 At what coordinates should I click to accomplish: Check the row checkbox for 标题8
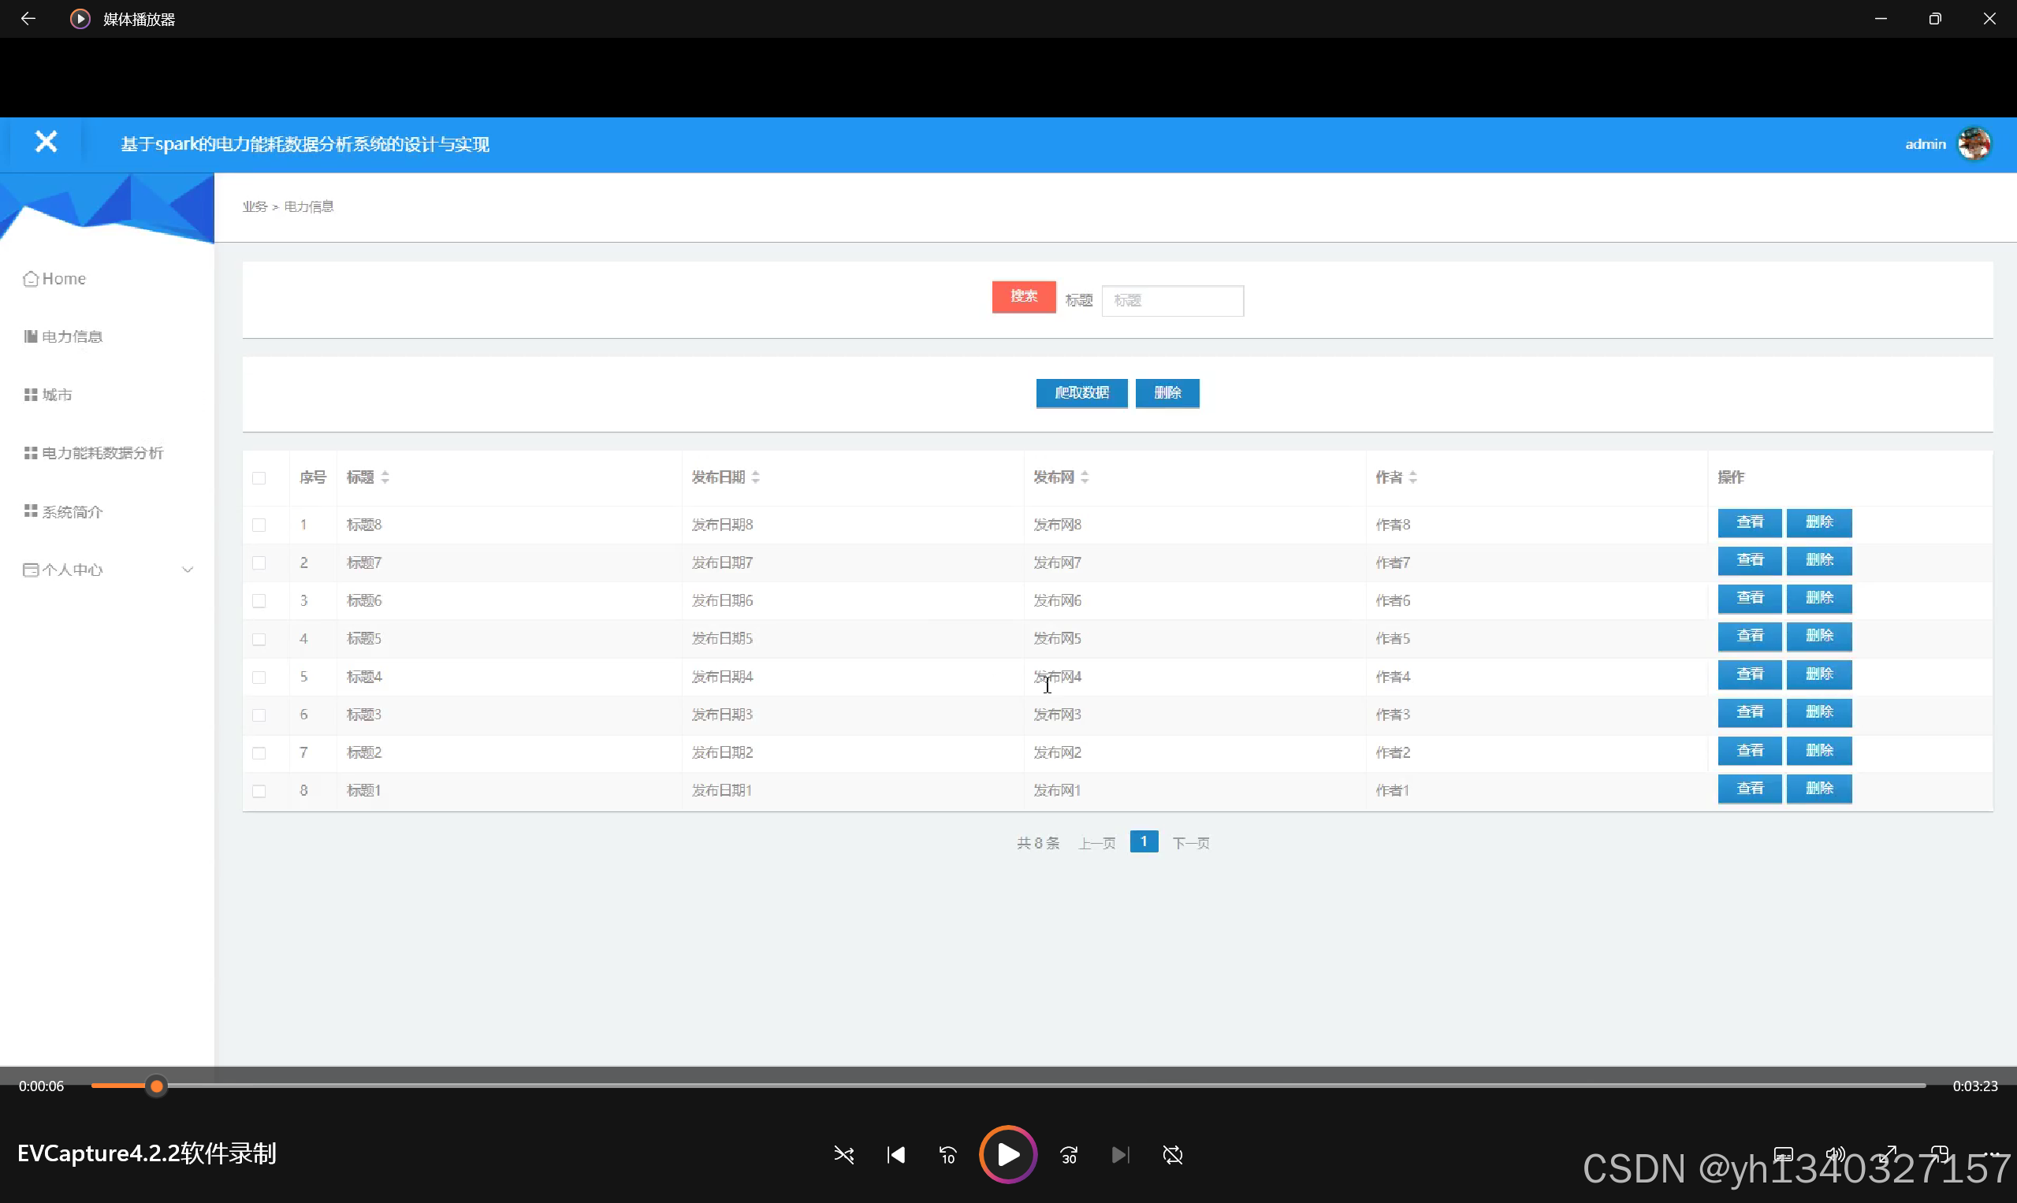(x=259, y=525)
